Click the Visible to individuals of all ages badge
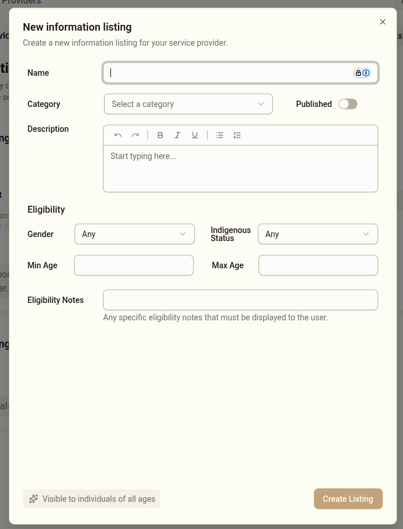 [91, 499]
